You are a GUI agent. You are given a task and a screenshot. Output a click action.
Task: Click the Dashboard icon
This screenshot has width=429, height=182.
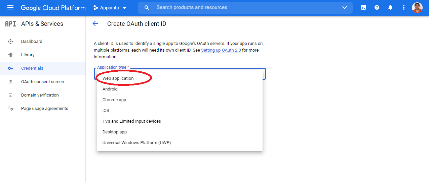(x=10, y=42)
